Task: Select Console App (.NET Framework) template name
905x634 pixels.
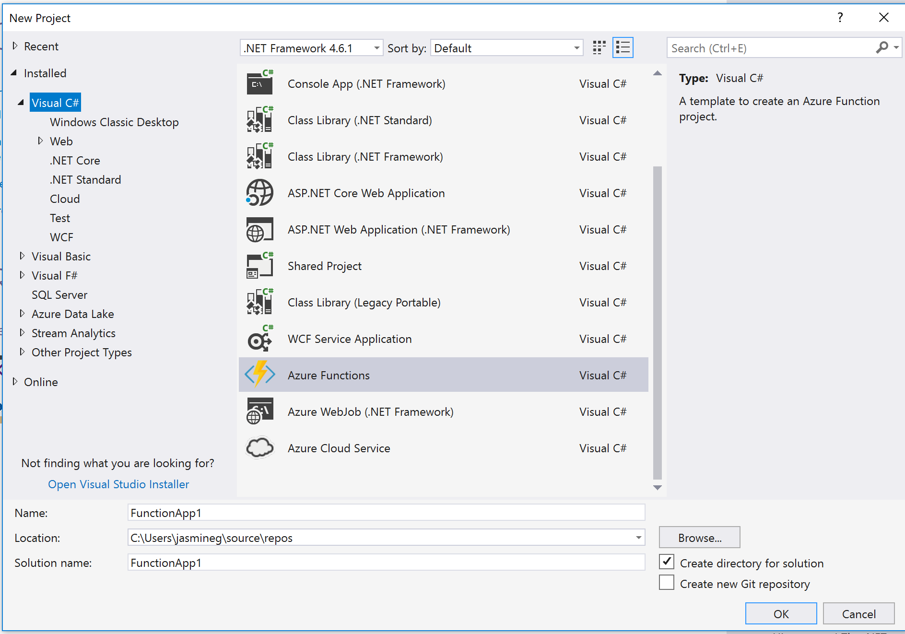Action: [366, 84]
